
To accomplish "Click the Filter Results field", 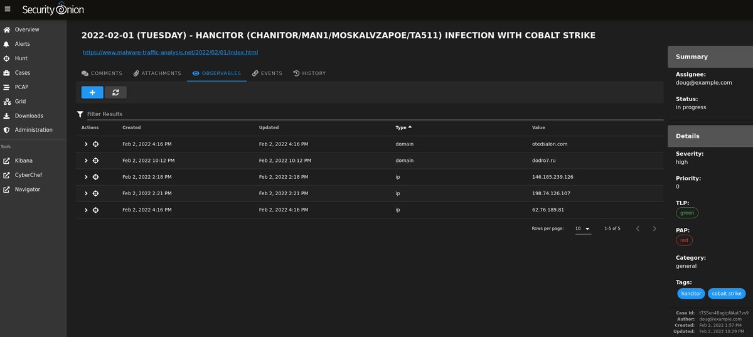I will coord(374,114).
